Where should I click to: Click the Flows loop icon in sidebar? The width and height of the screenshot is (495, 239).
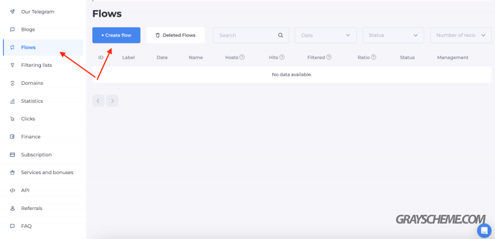12,47
